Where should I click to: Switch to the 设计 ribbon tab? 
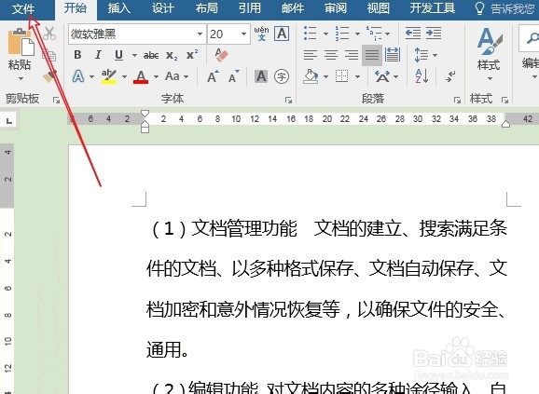coord(162,8)
